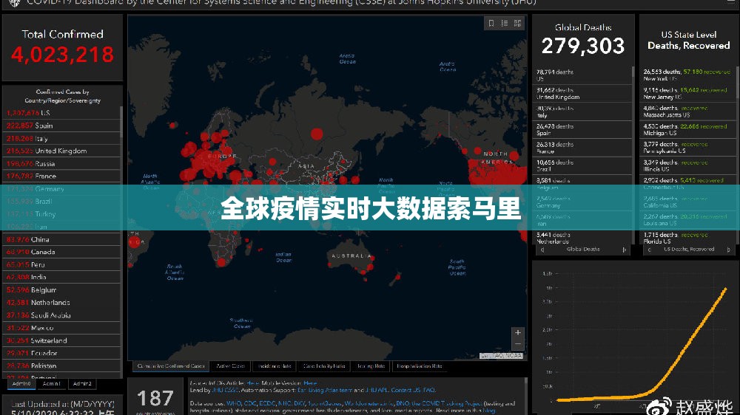Click the 26,478 deaths Spain entry

(x=582, y=129)
